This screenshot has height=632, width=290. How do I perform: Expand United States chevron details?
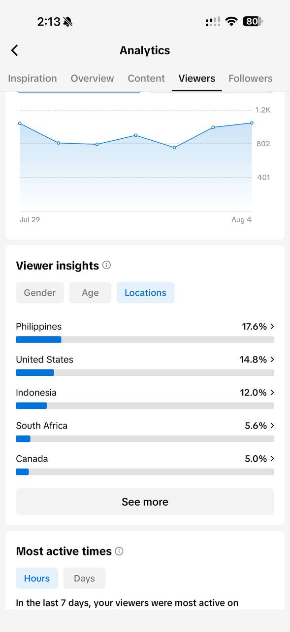pyautogui.click(x=272, y=359)
